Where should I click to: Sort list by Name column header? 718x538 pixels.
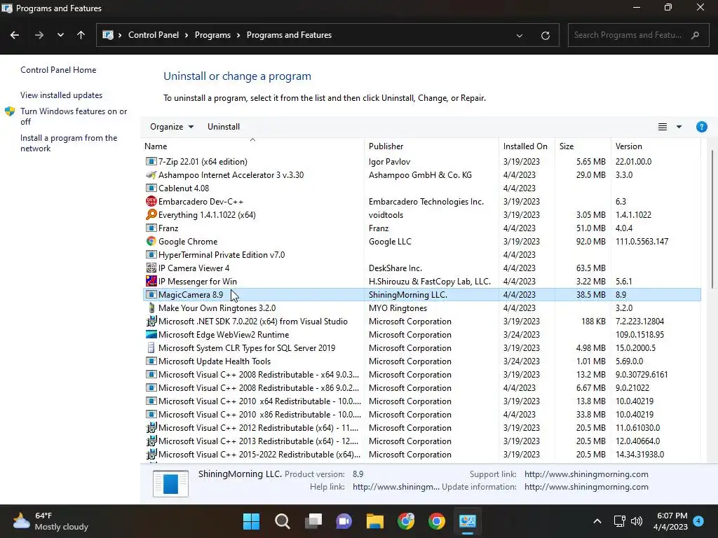[x=156, y=146]
